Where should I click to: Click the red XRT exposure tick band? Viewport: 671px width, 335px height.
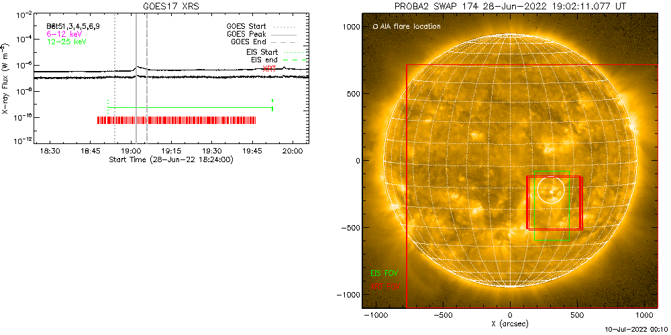(176, 120)
